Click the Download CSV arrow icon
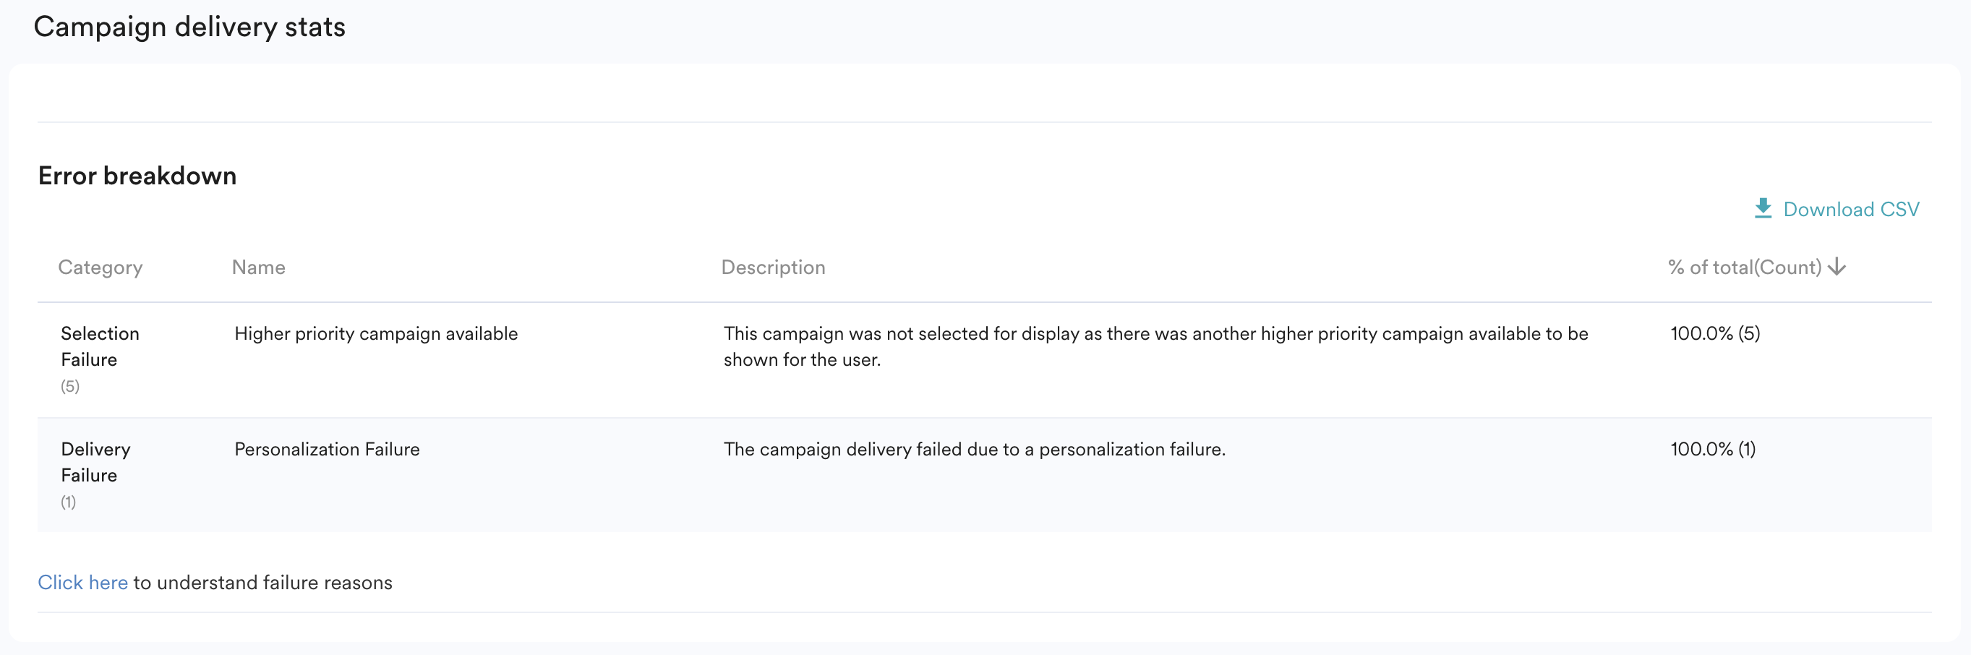 pyautogui.click(x=1763, y=208)
